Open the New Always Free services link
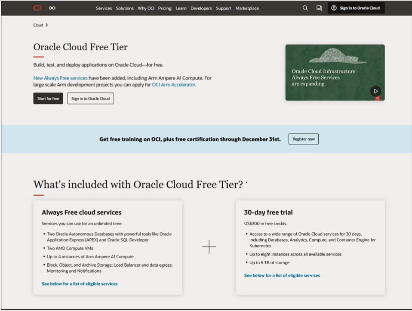The width and height of the screenshot is (412, 311). (60, 78)
